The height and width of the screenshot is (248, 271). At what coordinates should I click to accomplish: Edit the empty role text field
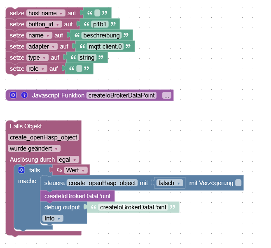point(79,69)
